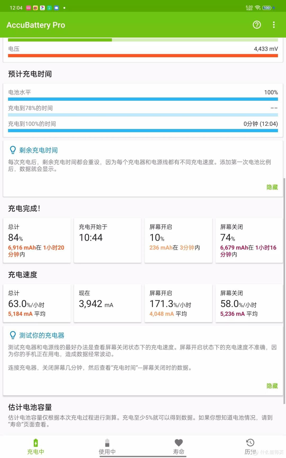Hide the 剩余充电时间 tip card
Viewport: 286px width, 458px height.
coord(272,187)
